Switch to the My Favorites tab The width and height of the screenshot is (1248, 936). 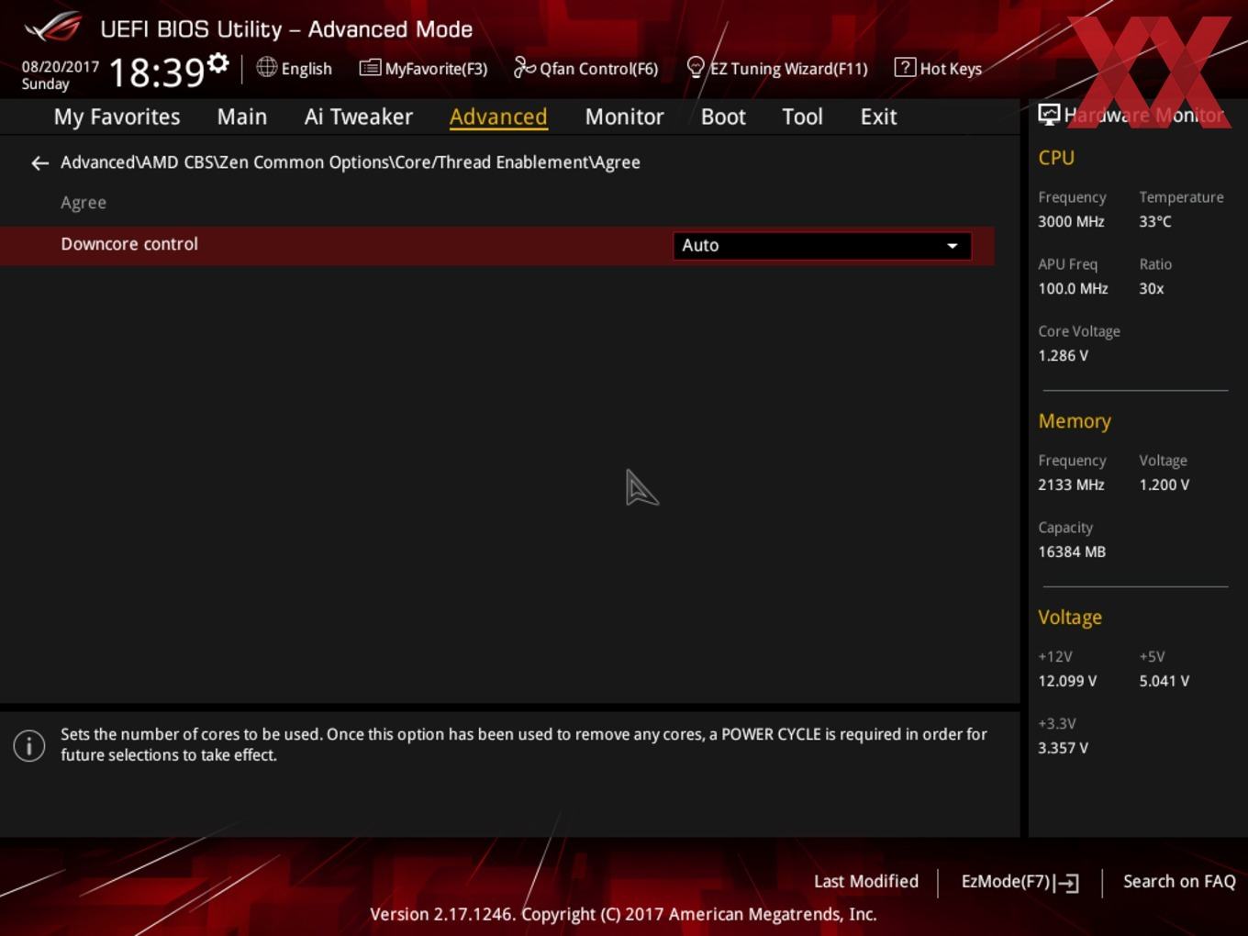click(117, 117)
